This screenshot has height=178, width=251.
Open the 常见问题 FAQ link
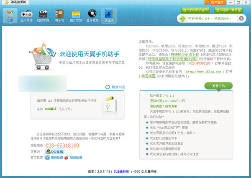[x=149, y=76]
